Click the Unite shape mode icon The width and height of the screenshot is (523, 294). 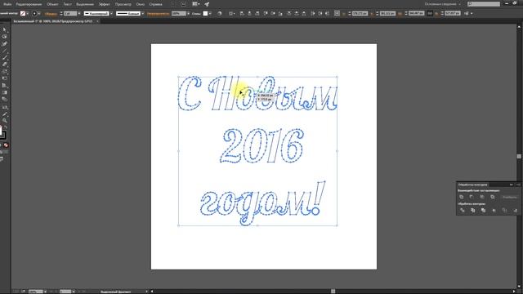pos(461,197)
